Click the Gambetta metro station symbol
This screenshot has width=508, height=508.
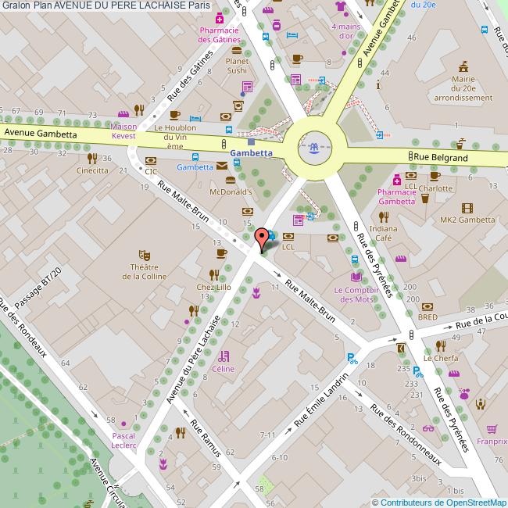click(x=251, y=142)
